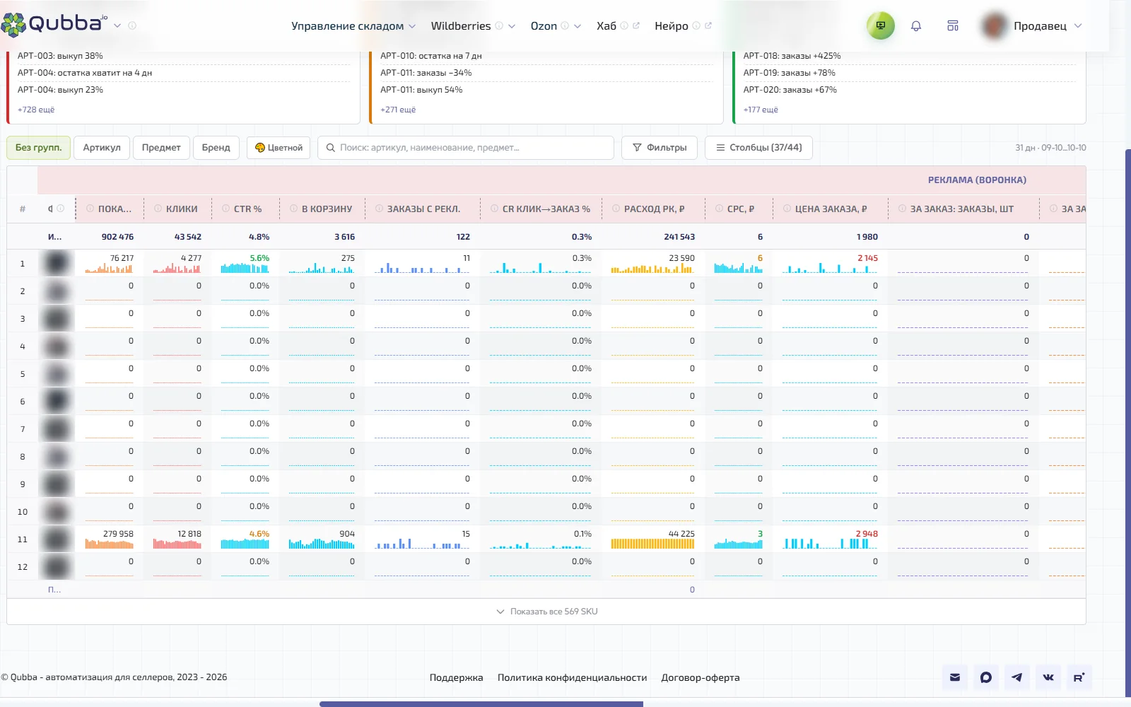Image resolution: width=1131 pixels, height=707 pixels.
Task: Click the Хаб external-link icon
Action: point(636,25)
